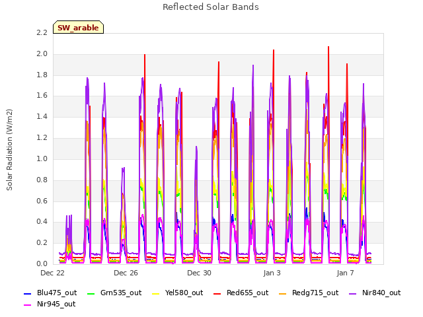Viewport: 423px width, 317px height.
Task: Click the red Red655_out legend swatch
Action: (x=217, y=293)
